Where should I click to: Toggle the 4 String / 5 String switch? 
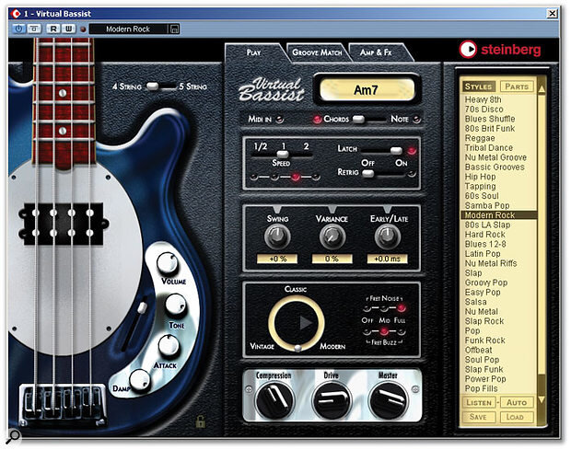click(x=160, y=87)
